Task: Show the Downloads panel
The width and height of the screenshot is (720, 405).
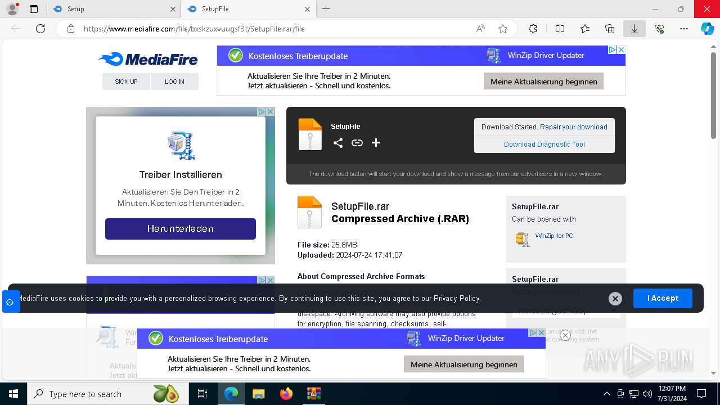Action: 634,29
